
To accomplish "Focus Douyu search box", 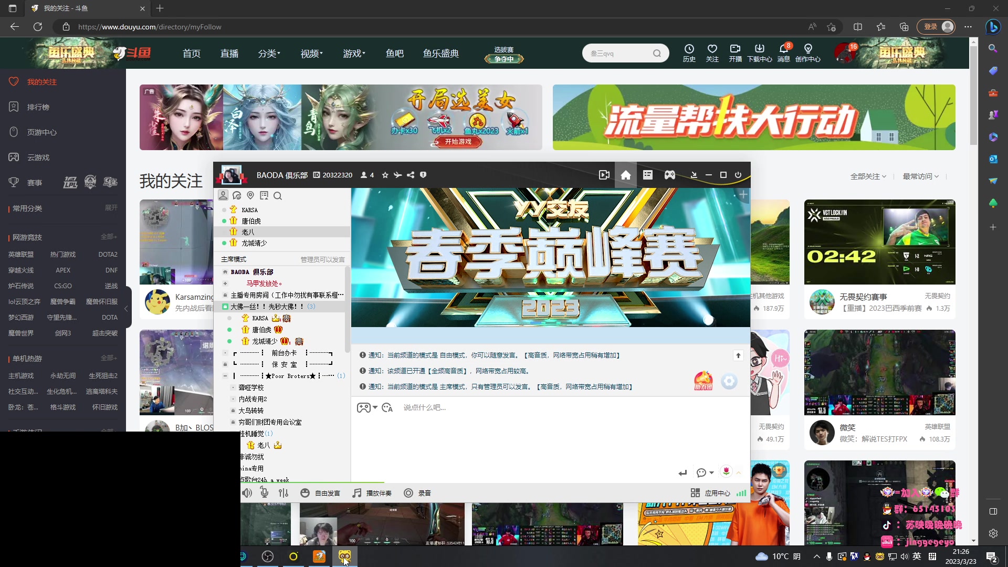I will [619, 53].
